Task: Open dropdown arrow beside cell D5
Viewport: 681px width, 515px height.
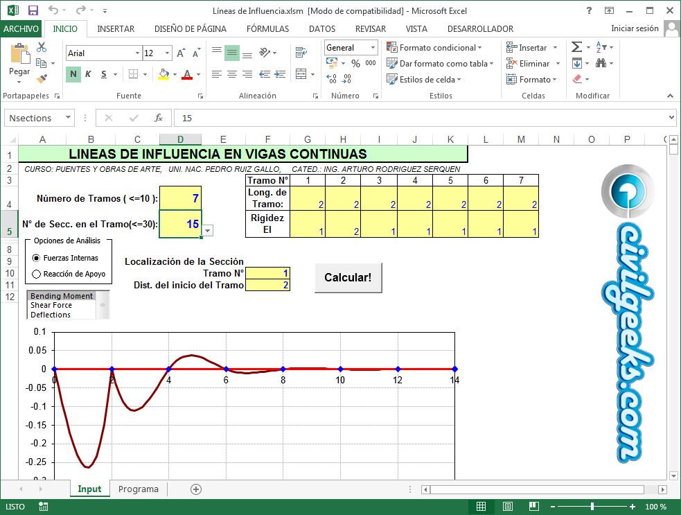Action: (208, 231)
